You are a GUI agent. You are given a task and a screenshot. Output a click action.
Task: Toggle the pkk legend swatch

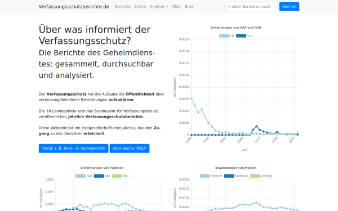click(99, 176)
